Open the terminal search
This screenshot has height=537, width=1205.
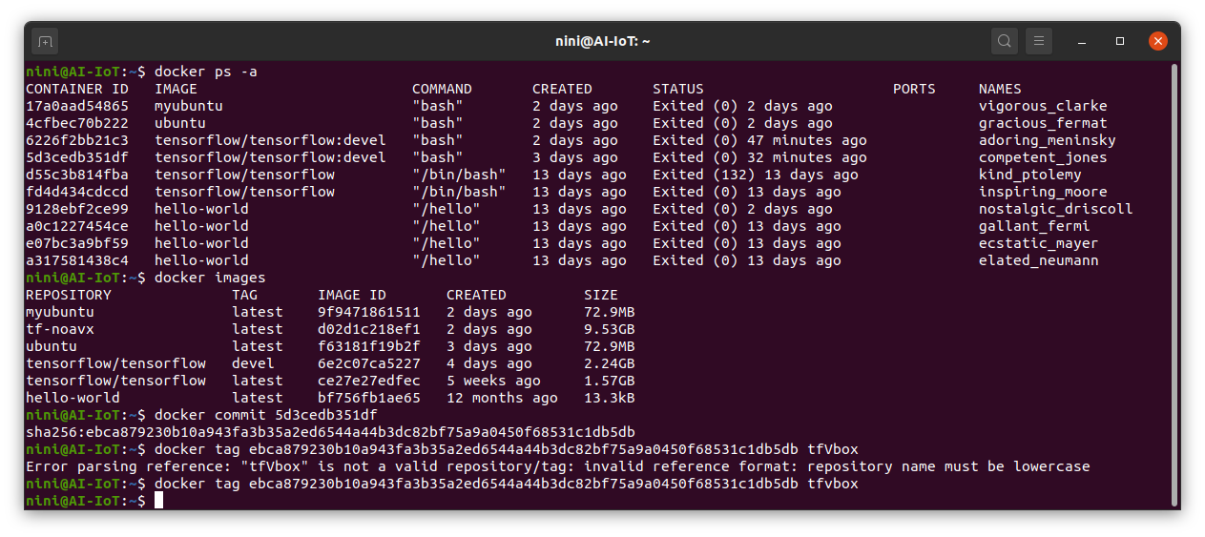[1004, 41]
